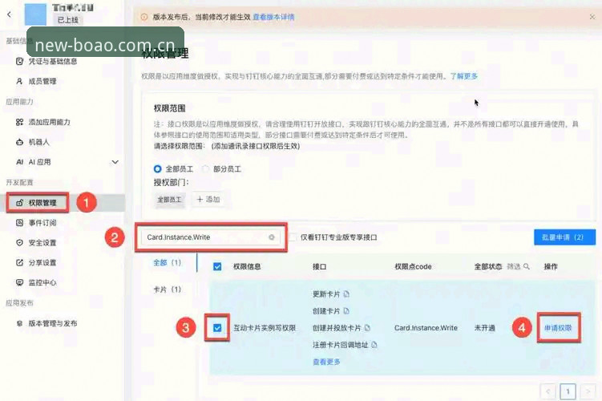Click 监控中心 monitor icon
The width and height of the screenshot is (602, 401).
click(x=19, y=282)
